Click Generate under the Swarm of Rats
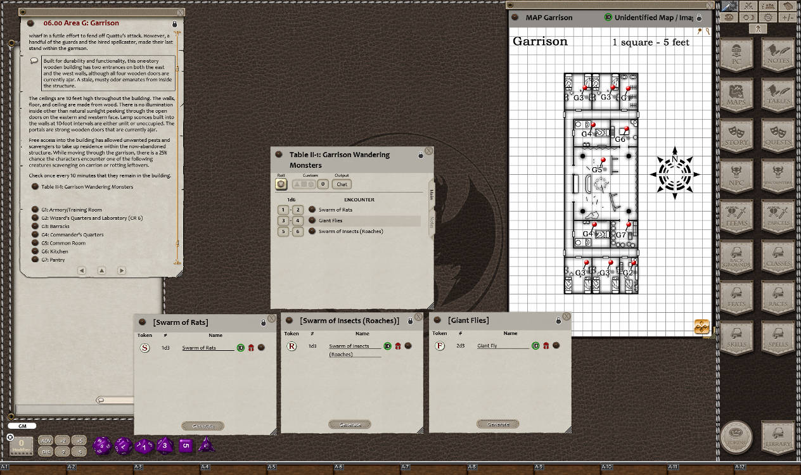Screen dimensions: 801x475 202,426
